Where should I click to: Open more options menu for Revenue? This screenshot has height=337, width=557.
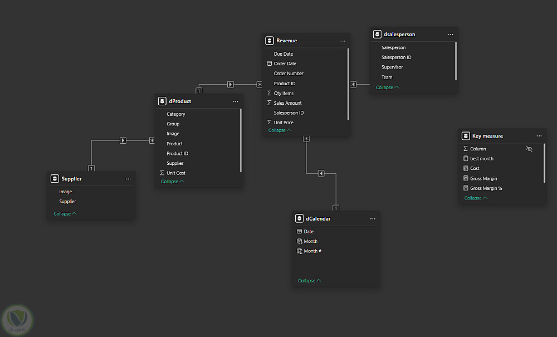point(343,41)
